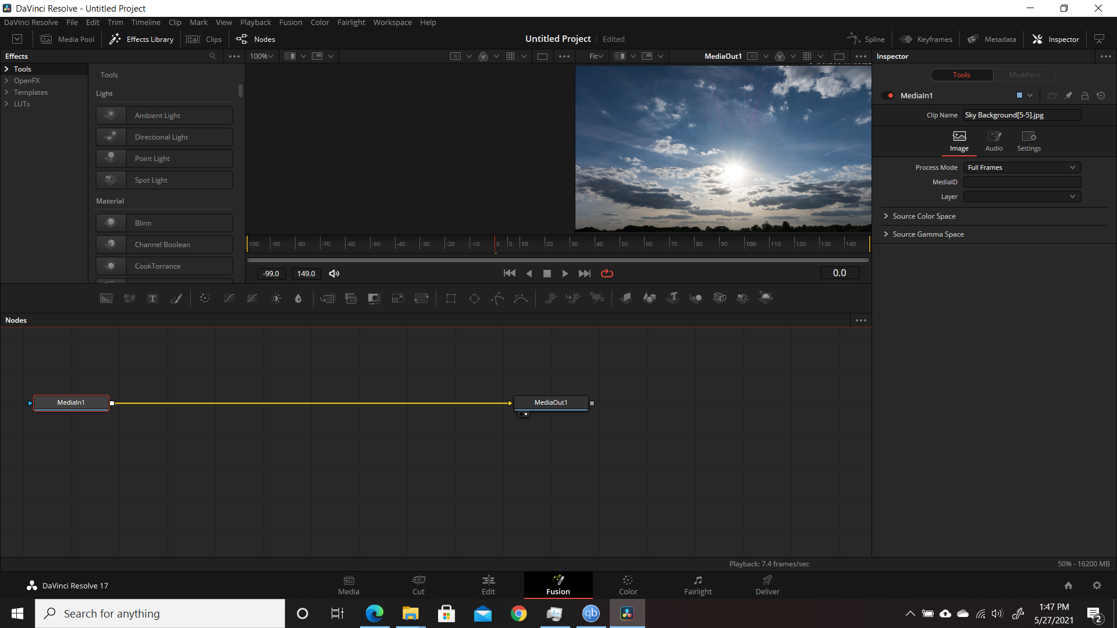Add a Fast Noise node from the toolbar

pyautogui.click(x=129, y=298)
